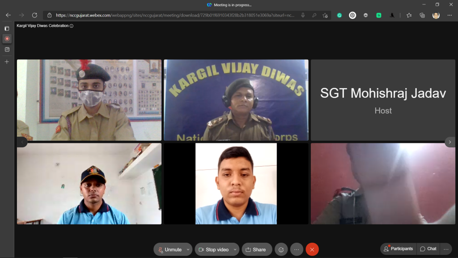Click the browser address bar URL

(x=174, y=15)
